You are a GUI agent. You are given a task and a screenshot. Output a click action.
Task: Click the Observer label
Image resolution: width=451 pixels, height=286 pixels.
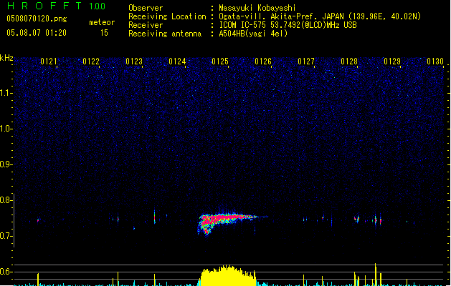(x=146, y=8)
